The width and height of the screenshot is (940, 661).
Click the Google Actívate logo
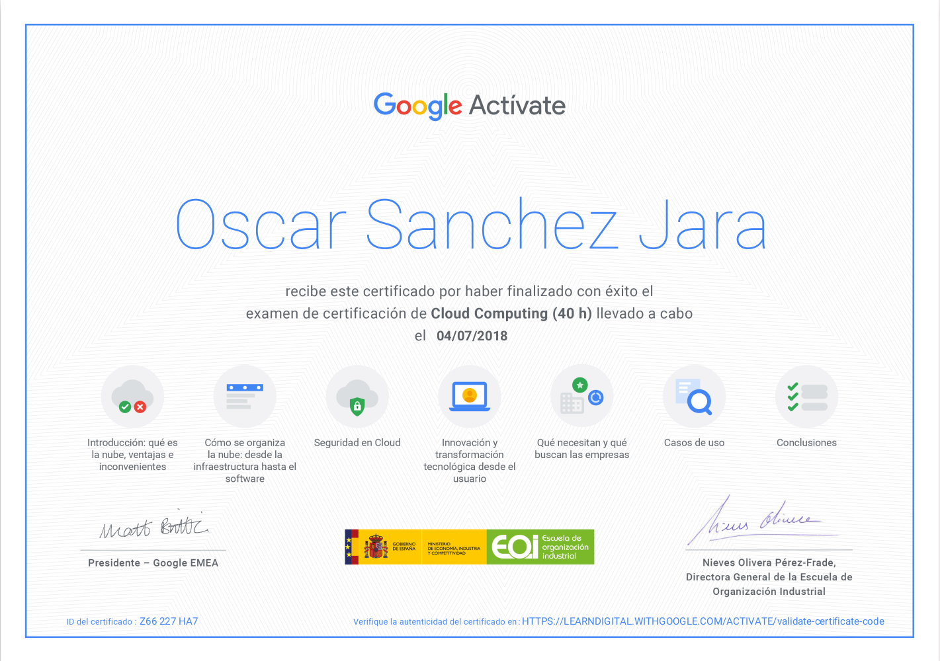[x=470, y=106]
